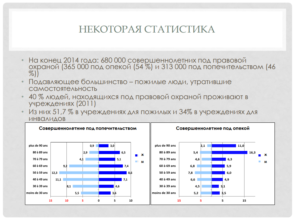
Task: Click the bullet starting На конец 2014 года
Action: [x=147, y=67]
